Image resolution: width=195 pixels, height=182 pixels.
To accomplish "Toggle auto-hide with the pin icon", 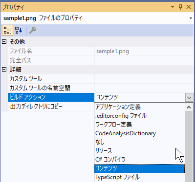I will click(180, 7).
